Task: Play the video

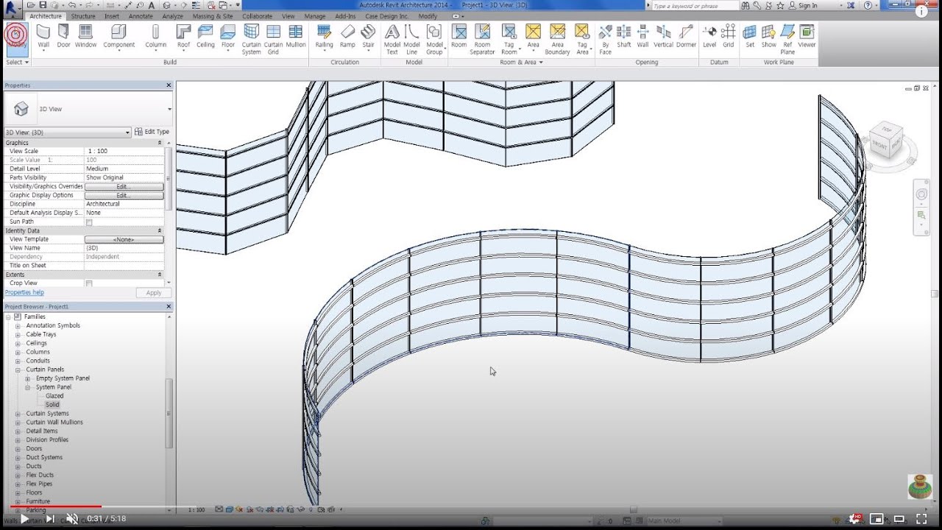Action: 24,518
